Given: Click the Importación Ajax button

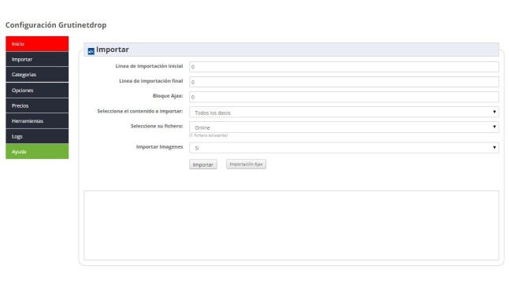Looking at the screenshot, I should (246, 164).
